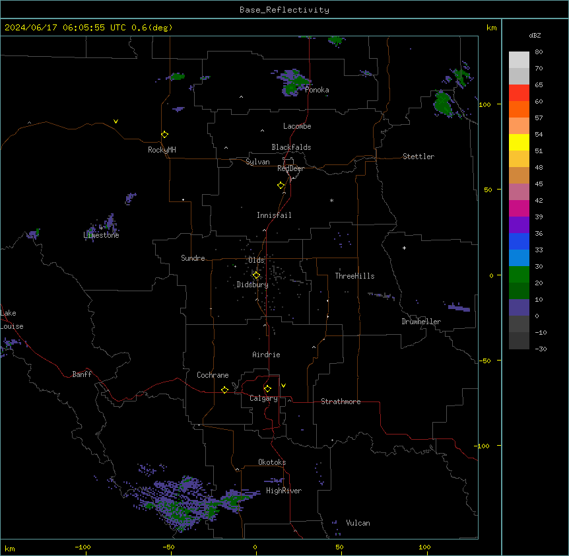
Task: Click the HighRiver label
Action: point(284,491)
